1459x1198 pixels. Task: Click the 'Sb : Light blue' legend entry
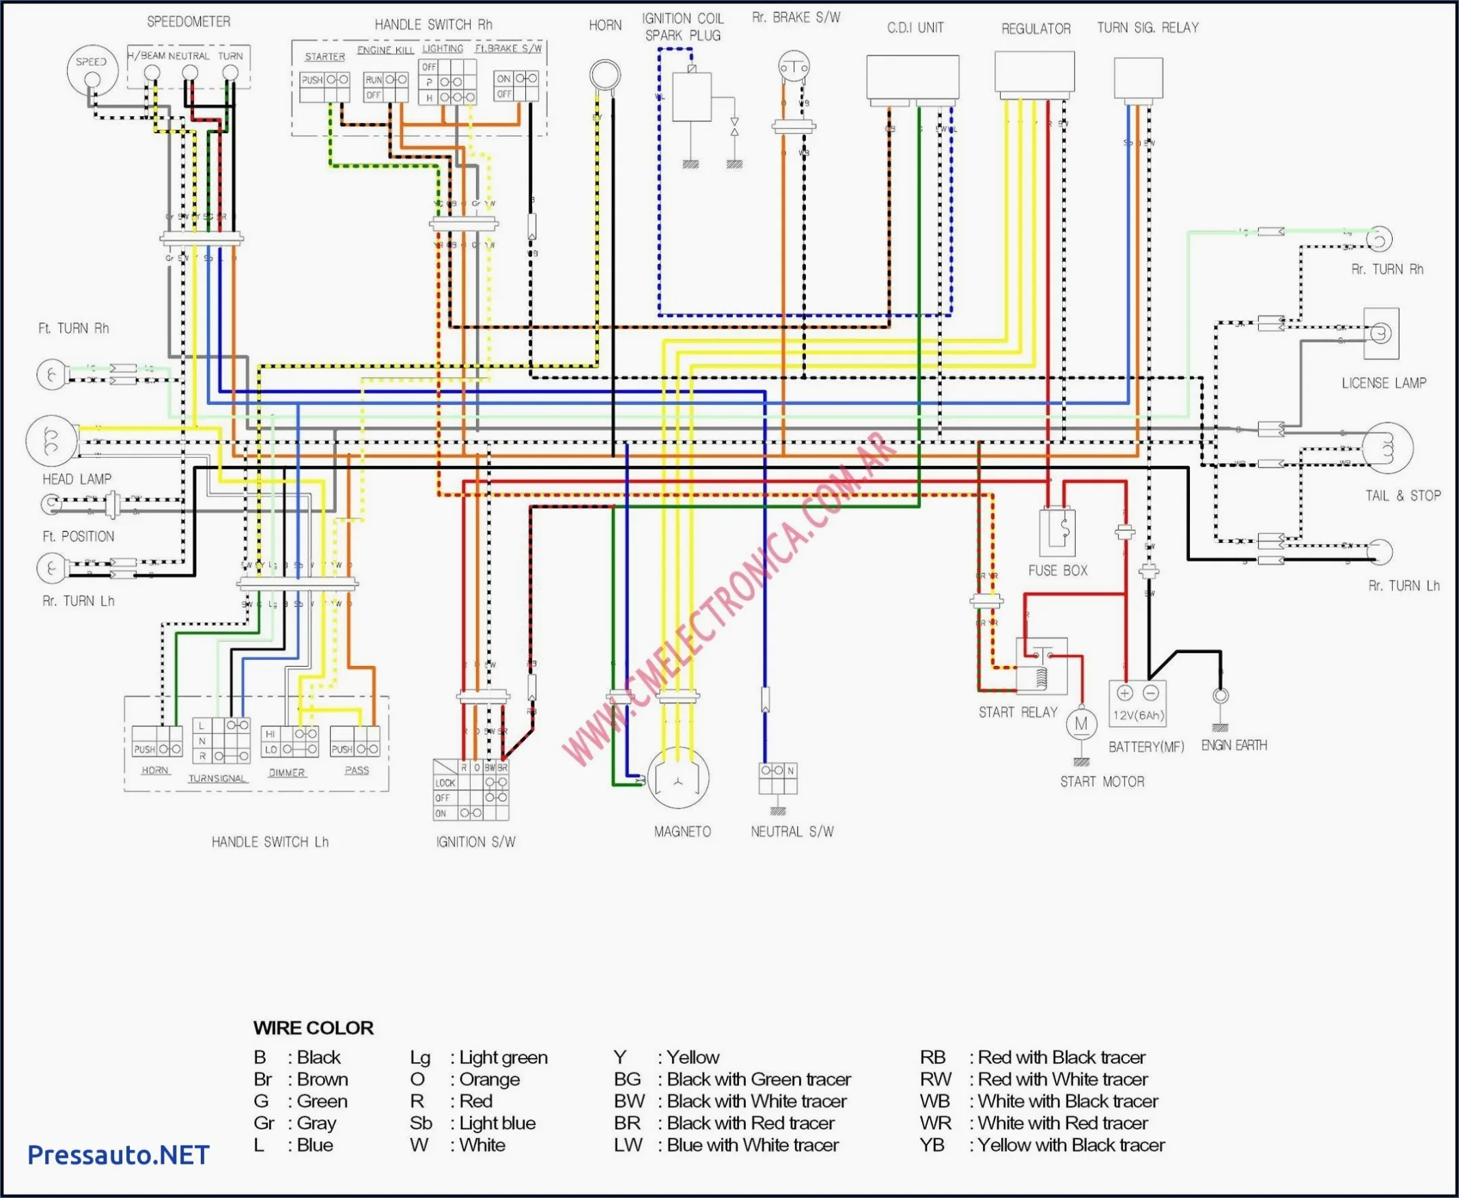tap(473, 1124)
